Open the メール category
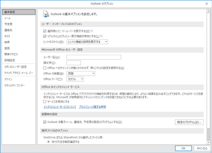Screen dimensions: 212x153 [19, 18]
